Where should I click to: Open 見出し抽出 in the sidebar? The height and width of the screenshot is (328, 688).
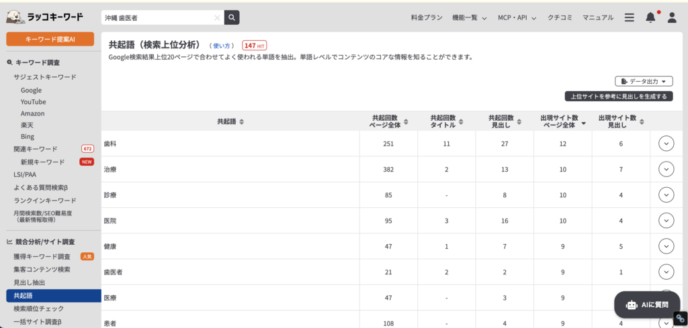tap(30, 283)
